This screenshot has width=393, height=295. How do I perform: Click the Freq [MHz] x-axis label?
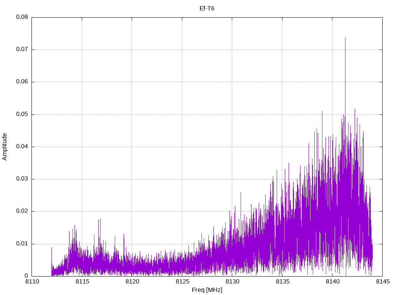tap(207, 290)
